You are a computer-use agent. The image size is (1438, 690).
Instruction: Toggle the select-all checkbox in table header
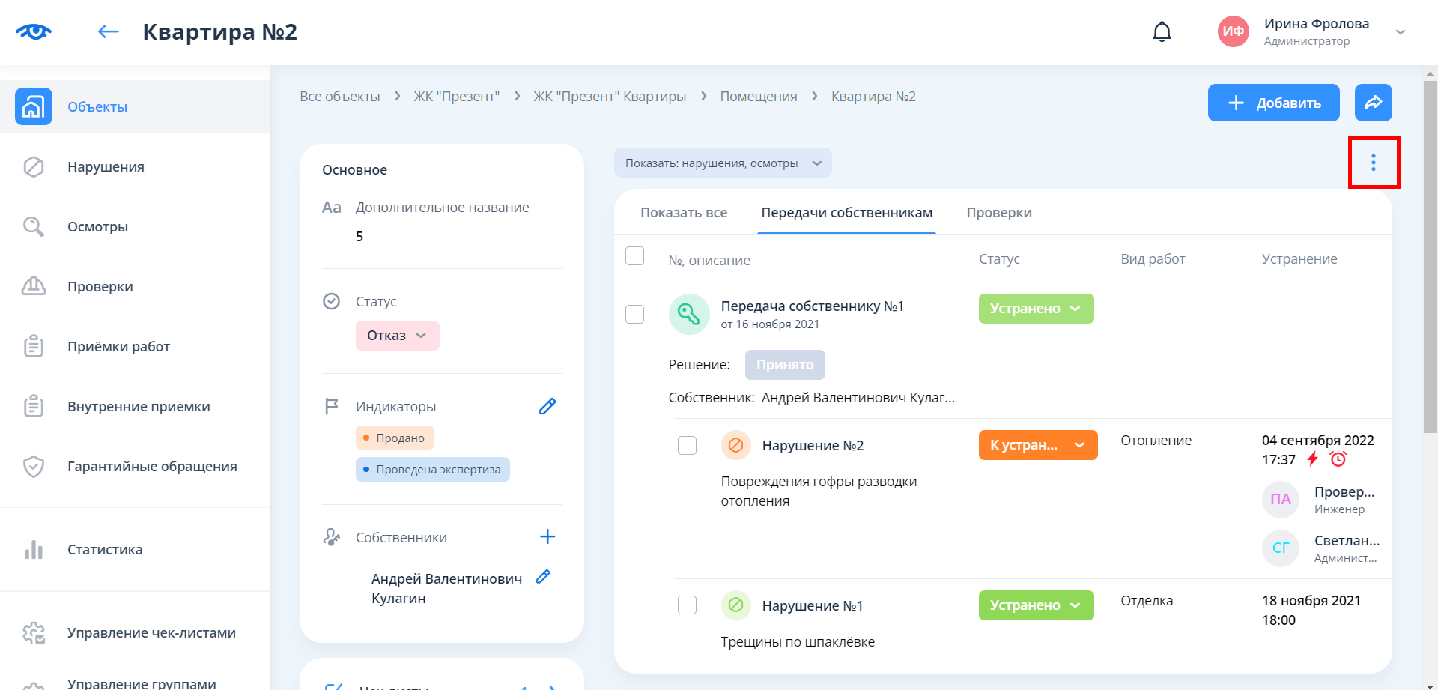[634, 256]
